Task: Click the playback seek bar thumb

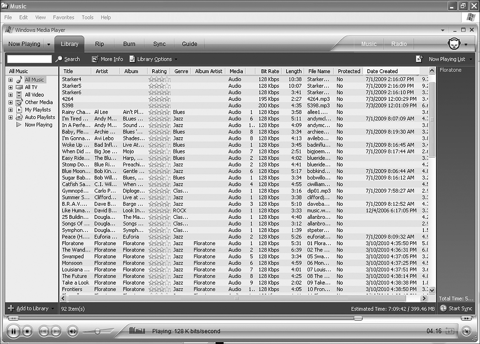Action: pyautogui.click(x=358, y=318)
